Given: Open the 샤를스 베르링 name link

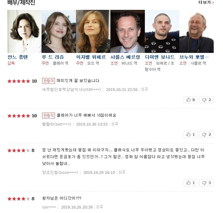Looking at the screenshot, I should 125,57.
